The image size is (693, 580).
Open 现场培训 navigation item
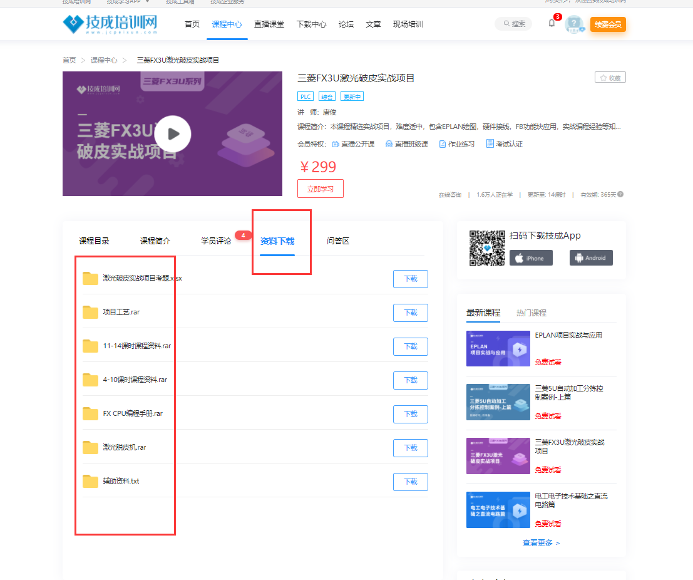[x=408, y=24]
